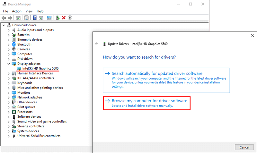Click the Network adapters icon
257x153 pixels.
point(14,98)
